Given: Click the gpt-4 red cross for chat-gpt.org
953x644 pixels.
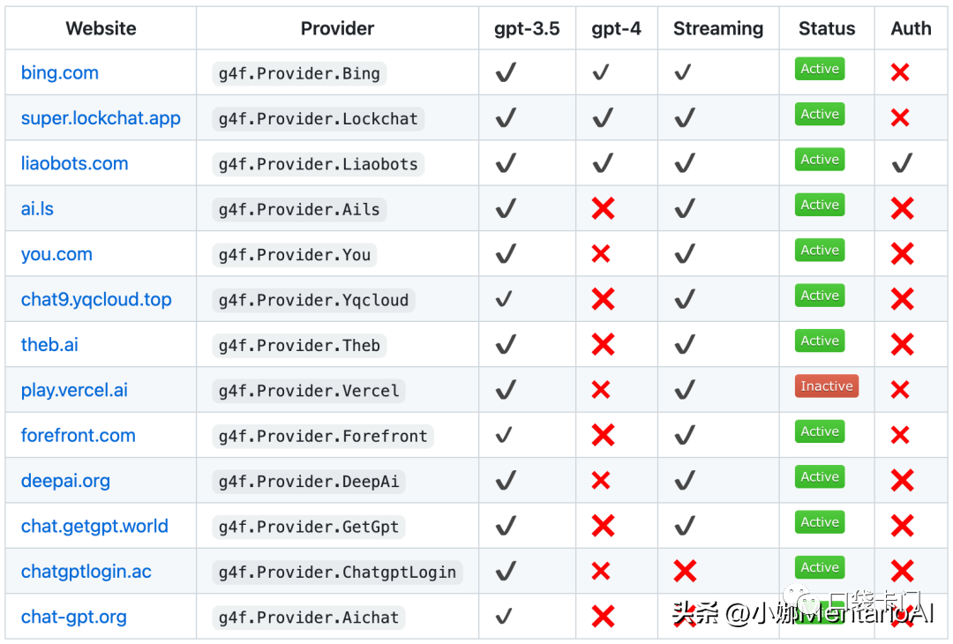Looking at the screenshot, I should (x=603, y=616).
